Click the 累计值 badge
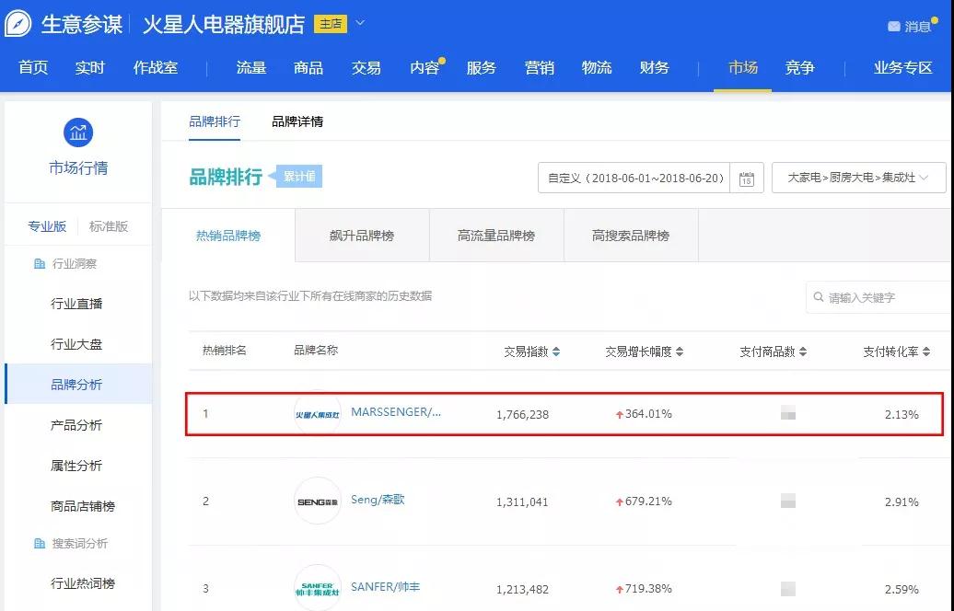 (298, 177)
